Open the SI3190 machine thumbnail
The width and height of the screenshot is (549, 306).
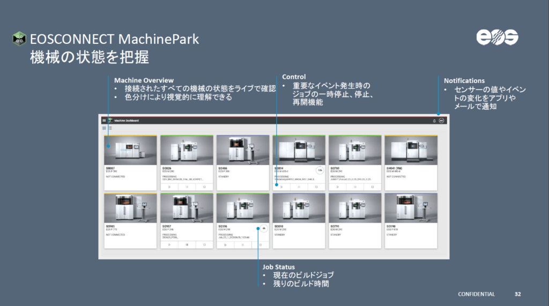[x=411, y=208]
